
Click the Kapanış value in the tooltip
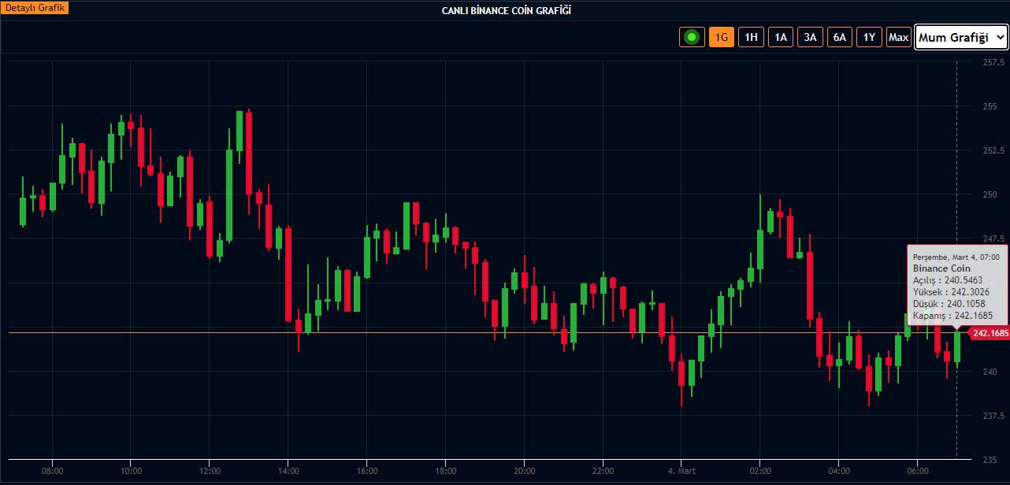(x=973, y=316)
